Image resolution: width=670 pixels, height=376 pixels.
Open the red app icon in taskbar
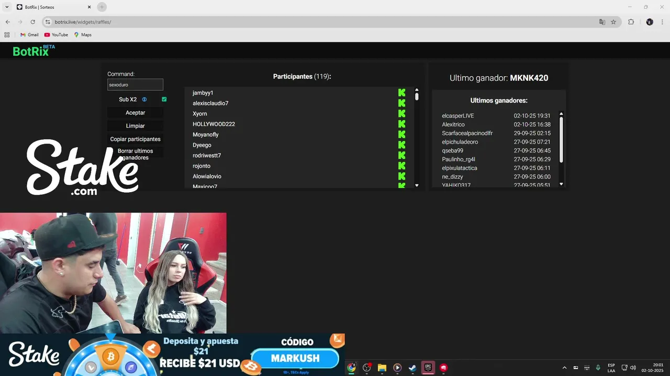pyautogui.click(x=443, y=368)
